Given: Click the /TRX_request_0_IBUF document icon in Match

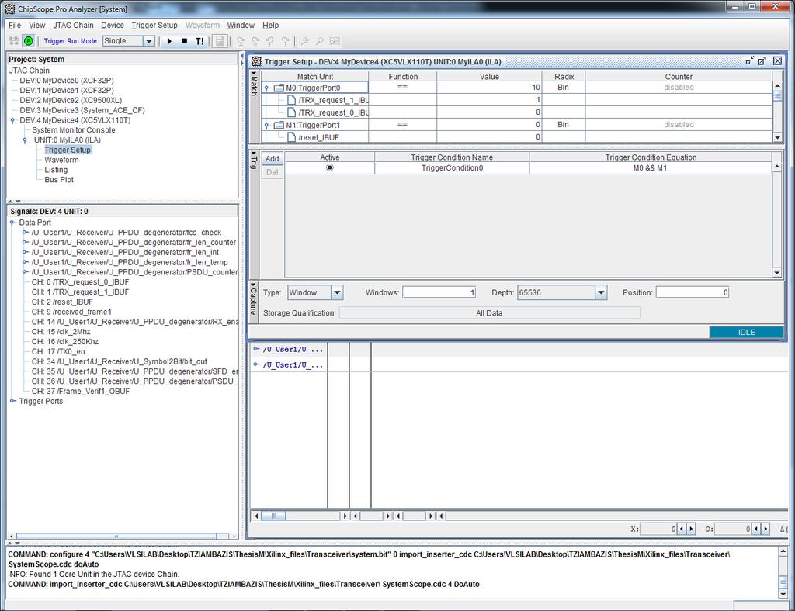Looking at the screenshot, I should [292, 112].
